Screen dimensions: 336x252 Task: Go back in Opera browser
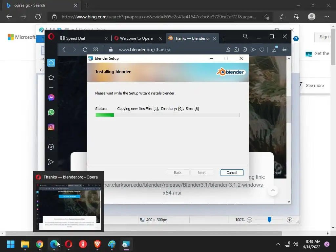point(64,50)
